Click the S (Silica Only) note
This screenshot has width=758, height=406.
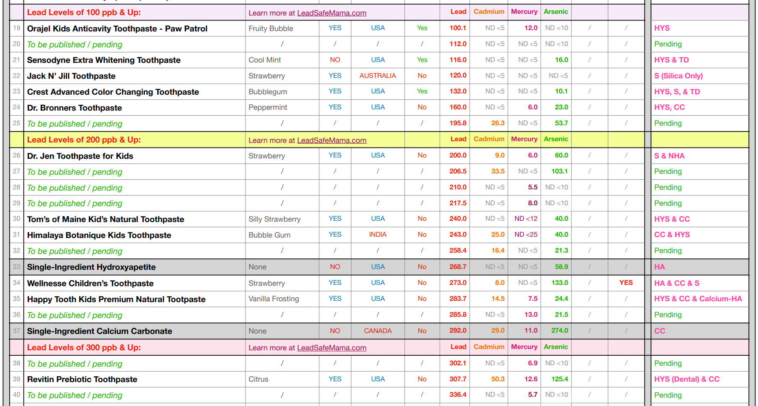678,76
